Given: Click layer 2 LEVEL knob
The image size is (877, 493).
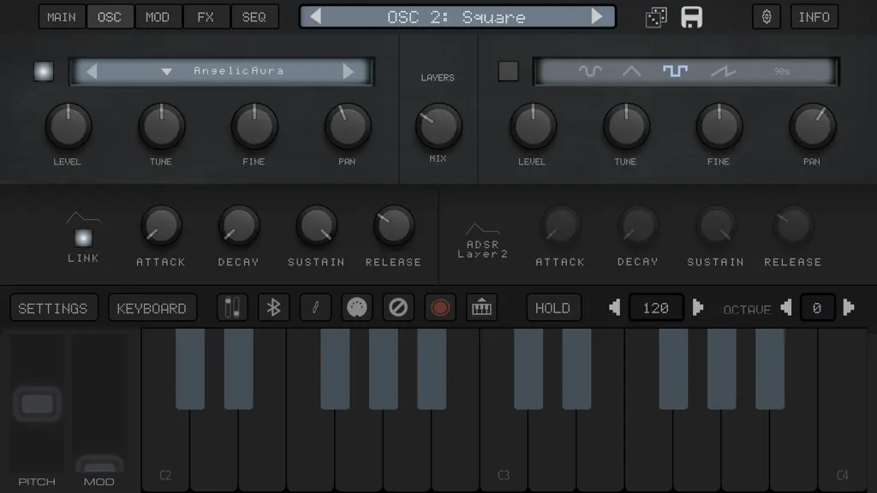Looking at the screenshot, I should (x=533, y=127).
